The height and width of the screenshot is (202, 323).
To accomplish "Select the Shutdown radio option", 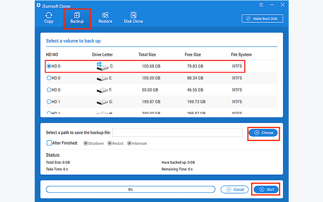I will [86, 143].
